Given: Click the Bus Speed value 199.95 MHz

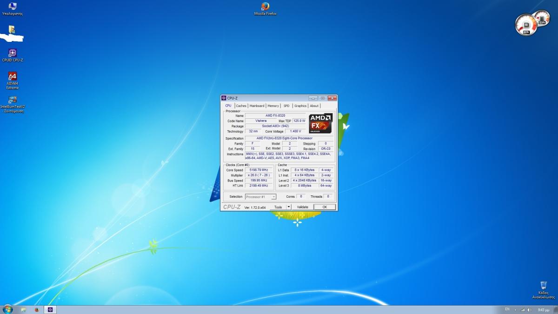Looking at the screenshot, I should (x=259, y=180).
